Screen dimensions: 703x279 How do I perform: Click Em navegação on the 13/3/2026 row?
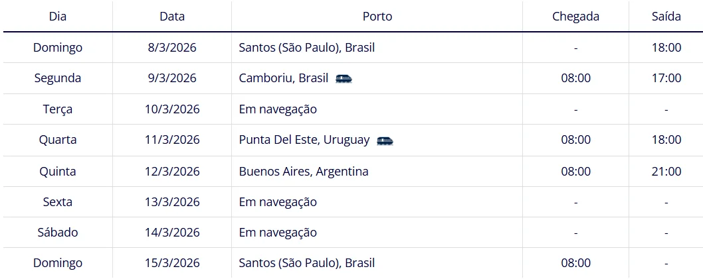click(278, 201)
